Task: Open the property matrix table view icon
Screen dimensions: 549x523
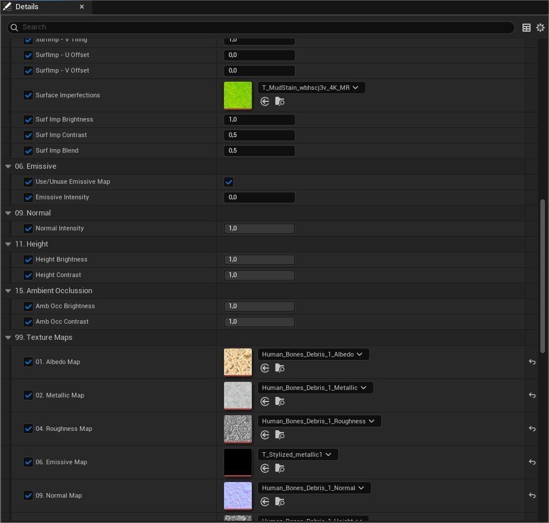Action: [x=526, y=28]
